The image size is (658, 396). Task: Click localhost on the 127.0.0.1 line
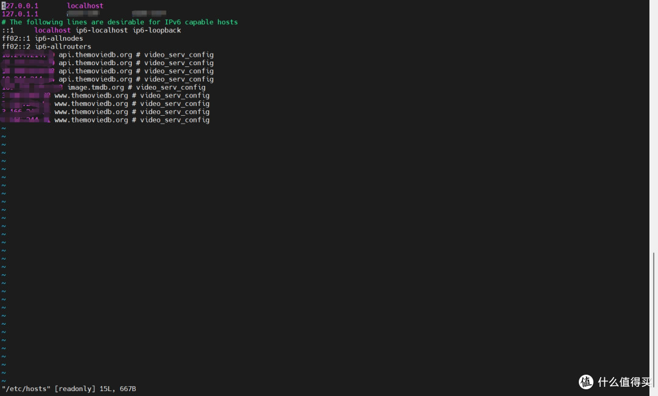[85, 6]
